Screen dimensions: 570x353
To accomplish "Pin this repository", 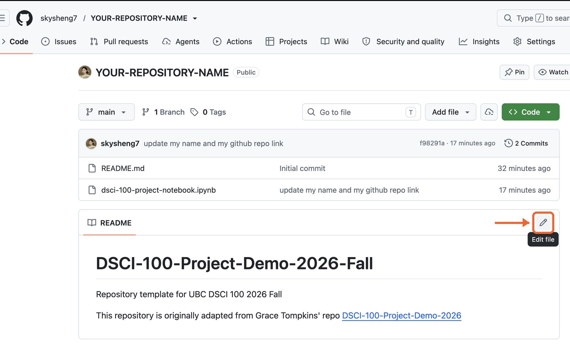I will [x=514, y=72].
